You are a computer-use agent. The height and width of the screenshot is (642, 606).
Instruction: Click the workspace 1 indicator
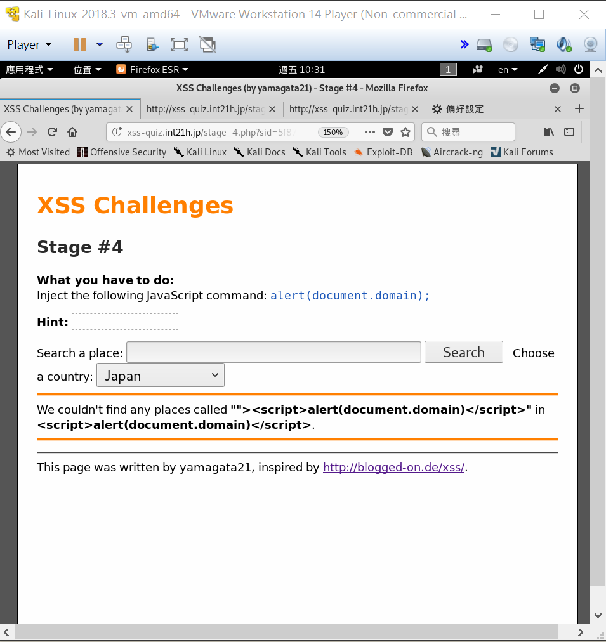448,70
